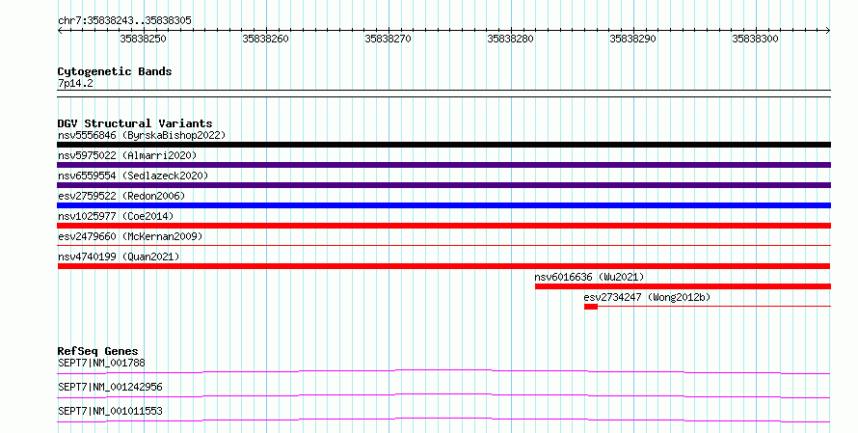Click ruler position 35838280
The height and width of the screenshot is (433, 858).
click(x=511, y=39)
